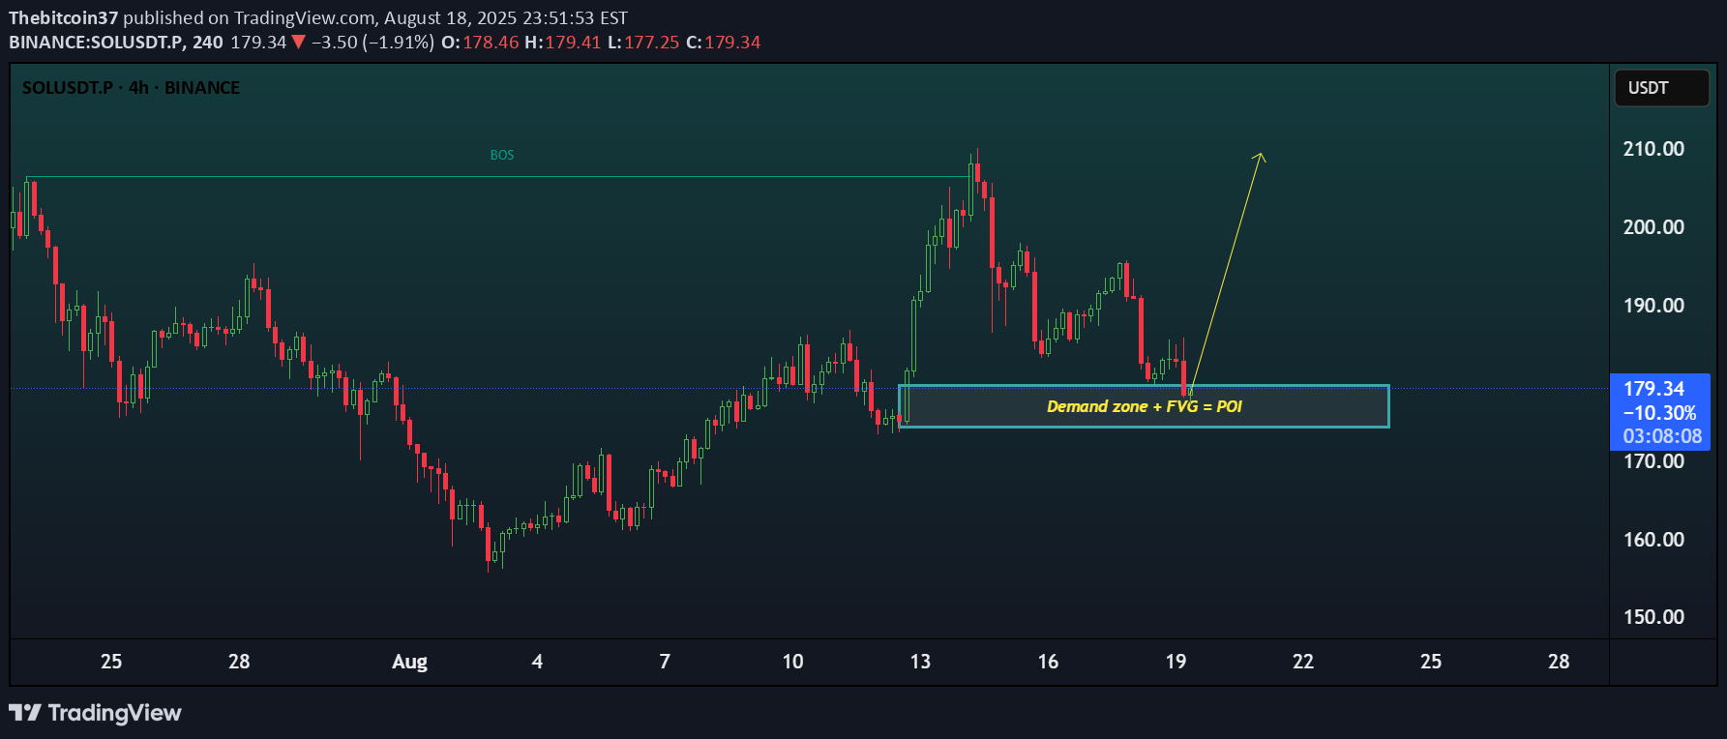Click the 170.00 price axis label
The height and width of the screenshot is (739, 1727).
[1653, 461]
